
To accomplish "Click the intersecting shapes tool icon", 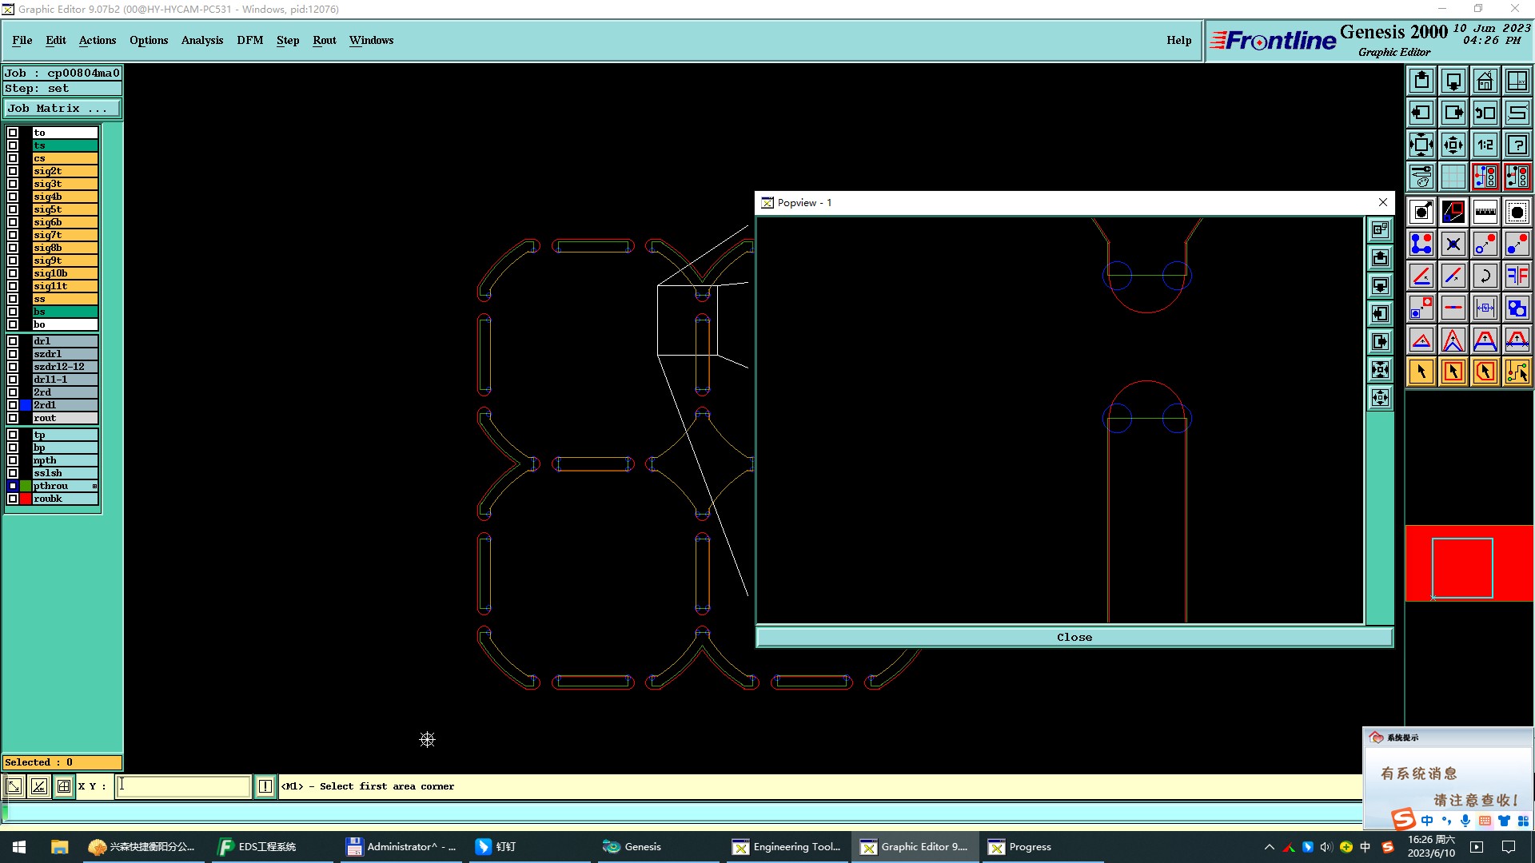I will (1517, 308).
